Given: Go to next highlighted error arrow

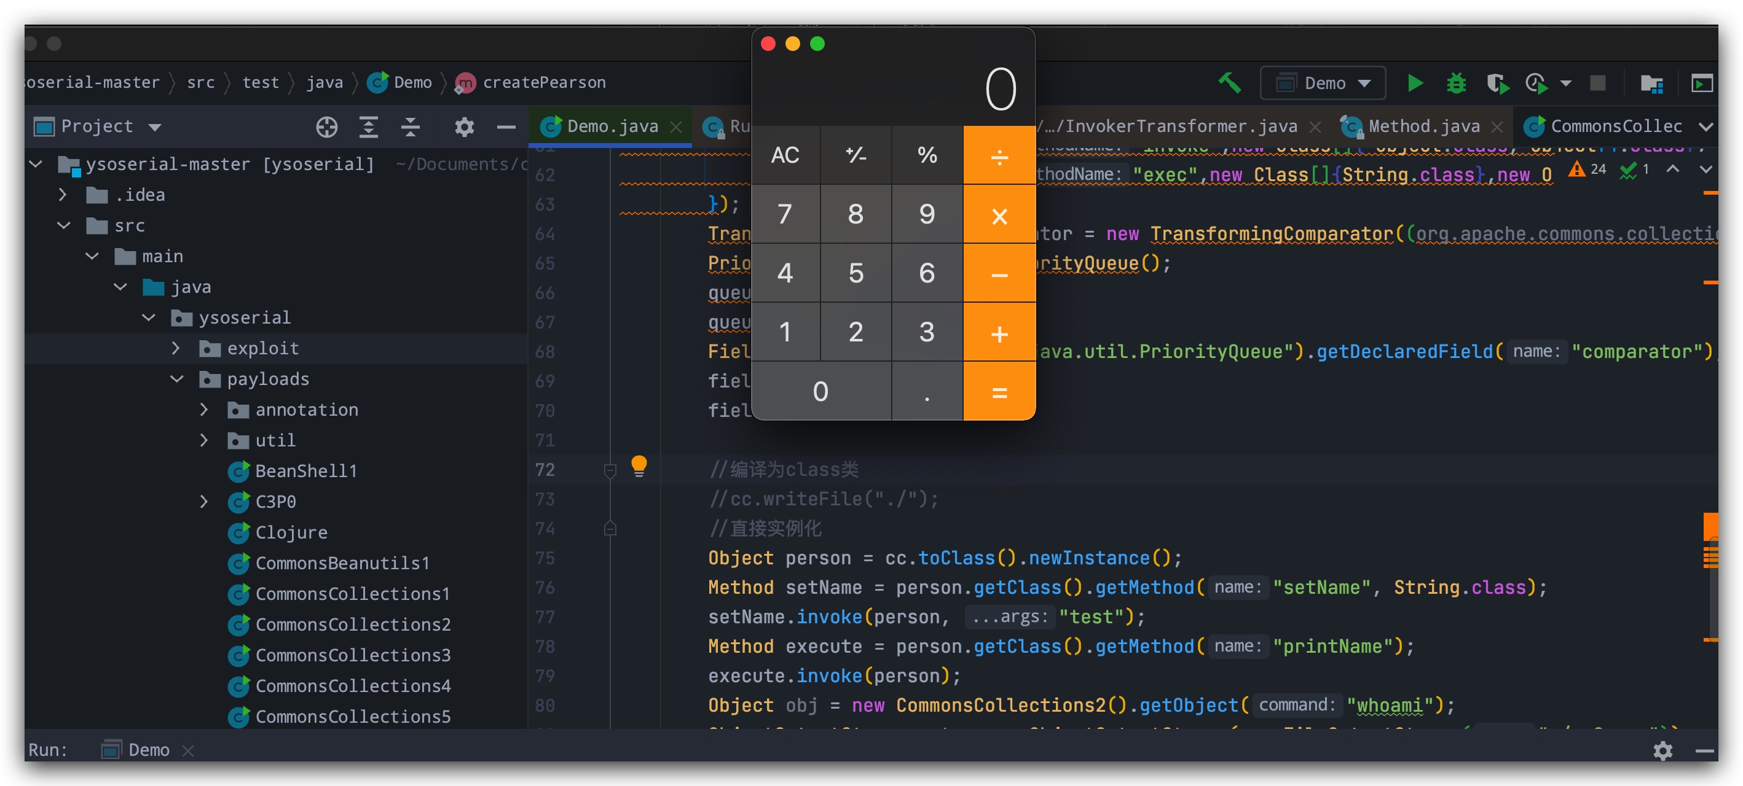Looking at the screenshot, I should [x=1705, y=169].
